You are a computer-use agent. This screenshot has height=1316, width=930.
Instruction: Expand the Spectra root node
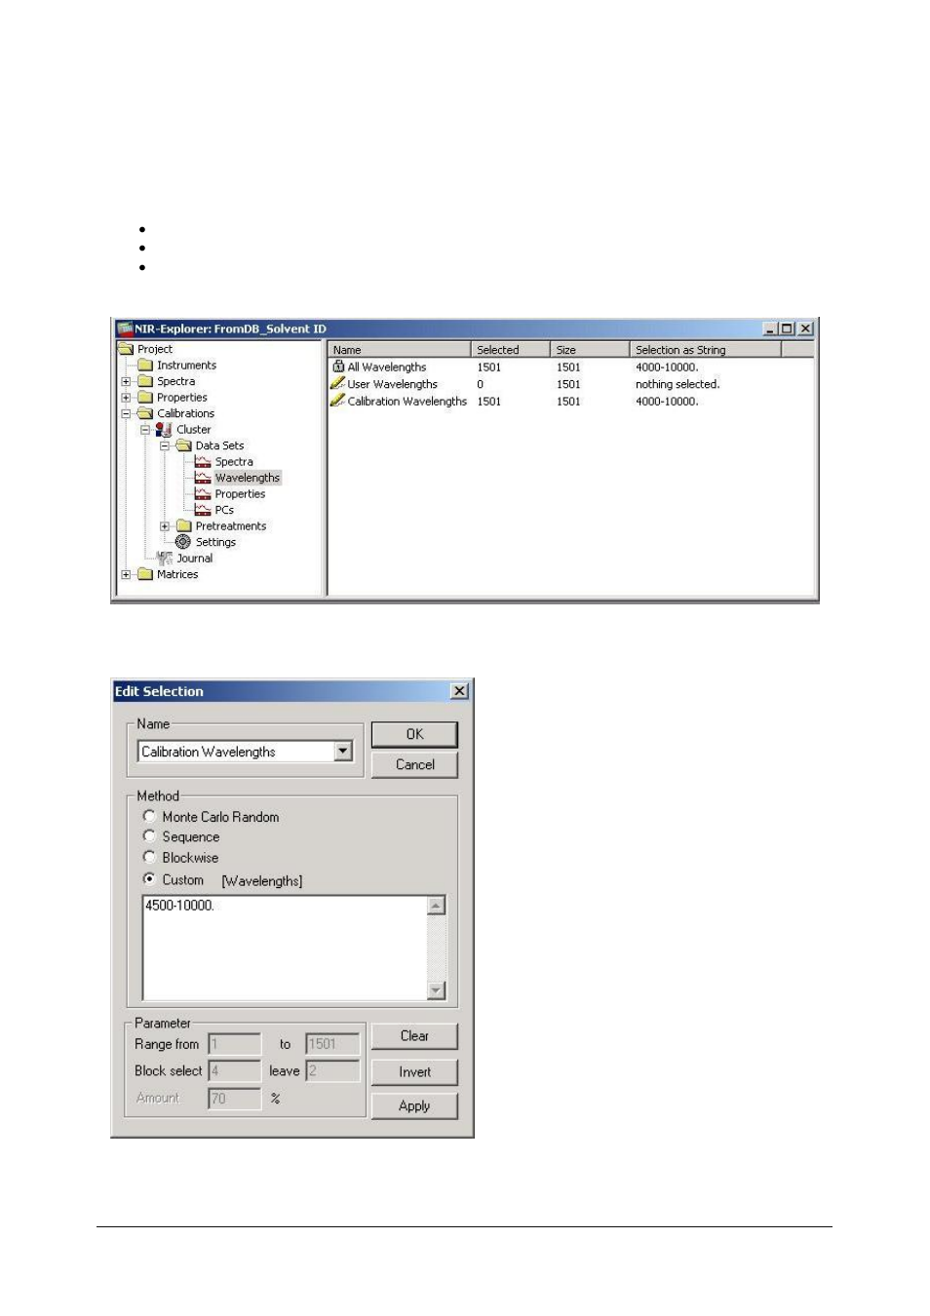126,382
